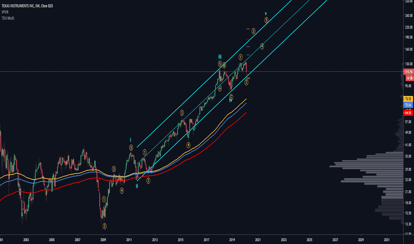Click the 2027 time axis label

pyautogui.click(x=335, y=240)
